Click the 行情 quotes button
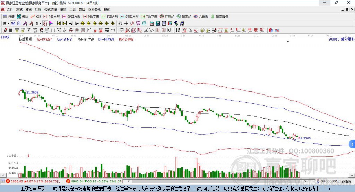The image size is (355, 192). point(9,17)
